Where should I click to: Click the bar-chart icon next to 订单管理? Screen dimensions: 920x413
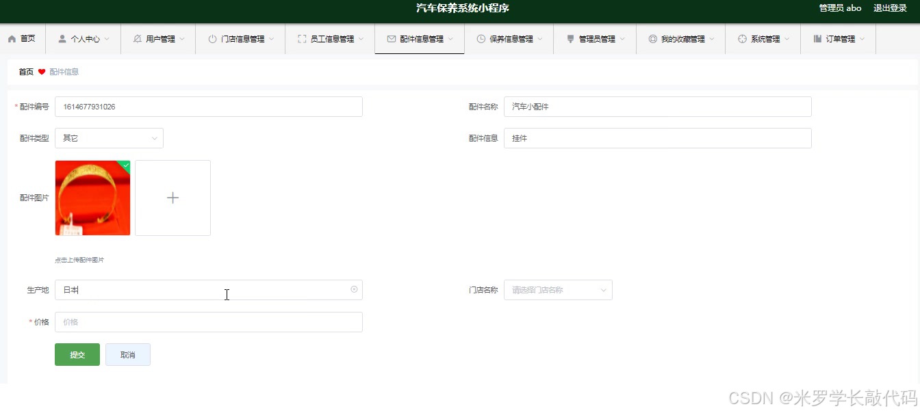[817, 39]
